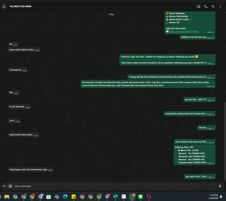The image size is (226, 201).
Task: Click the chat vertical scrollbar
Action: click(x=225, y=141)
